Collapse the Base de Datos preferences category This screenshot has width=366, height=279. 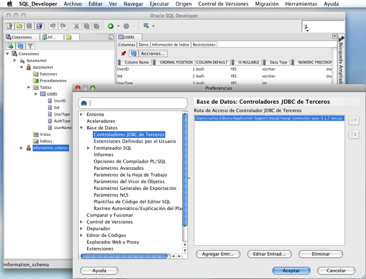click(x=81, y=128)
